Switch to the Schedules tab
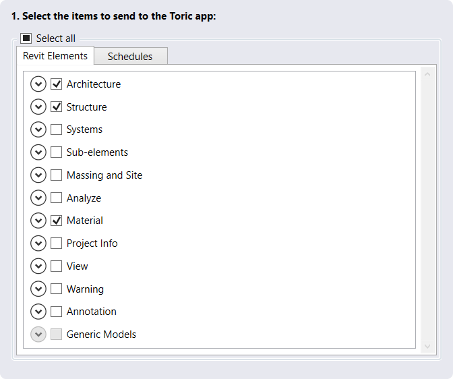453x379 pixels. tap(130, 57)
